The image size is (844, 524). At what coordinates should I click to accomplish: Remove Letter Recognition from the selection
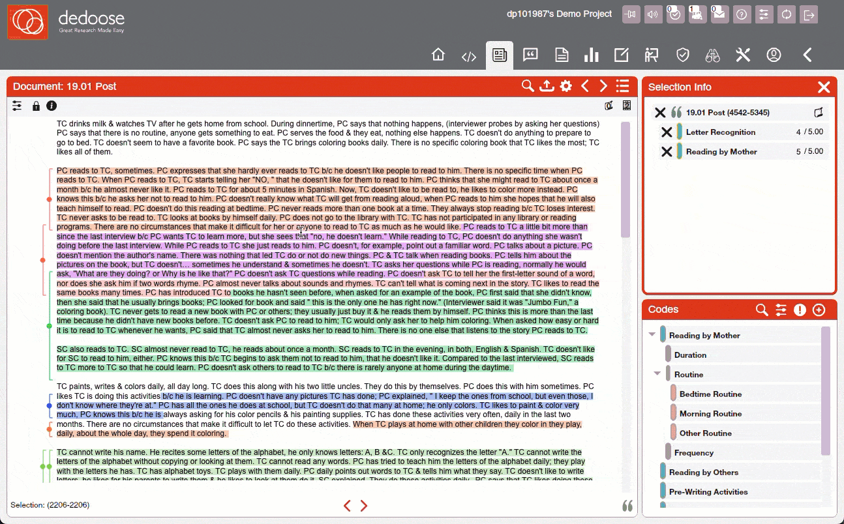coord(665,132)
